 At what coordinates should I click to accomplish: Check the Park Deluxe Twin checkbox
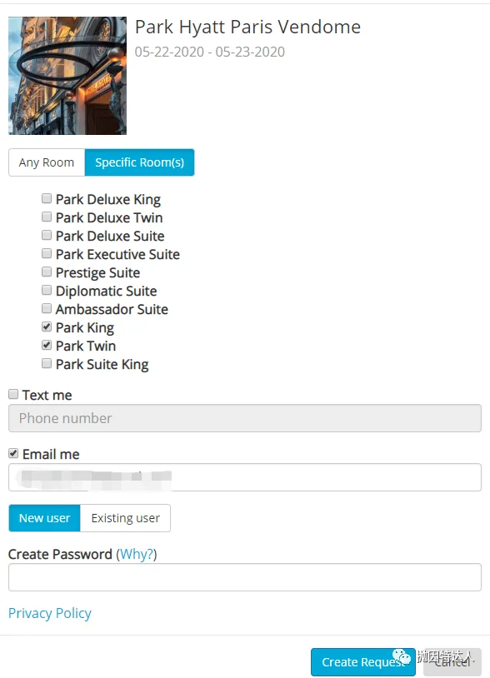[47, 217]
